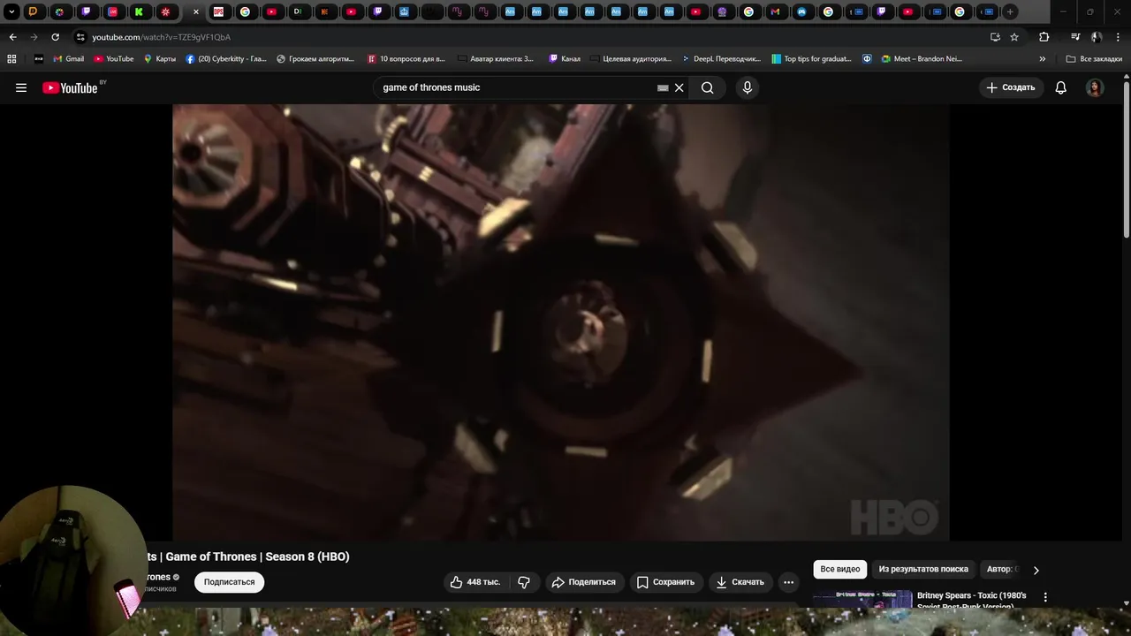Click the address bar URL youtube.com/watch

(x=161, y=37)
